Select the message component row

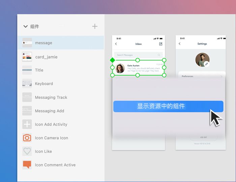point(61,43)
